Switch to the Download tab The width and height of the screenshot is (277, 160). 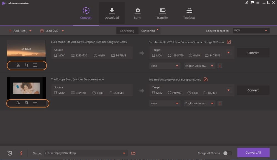click(112, 13)
